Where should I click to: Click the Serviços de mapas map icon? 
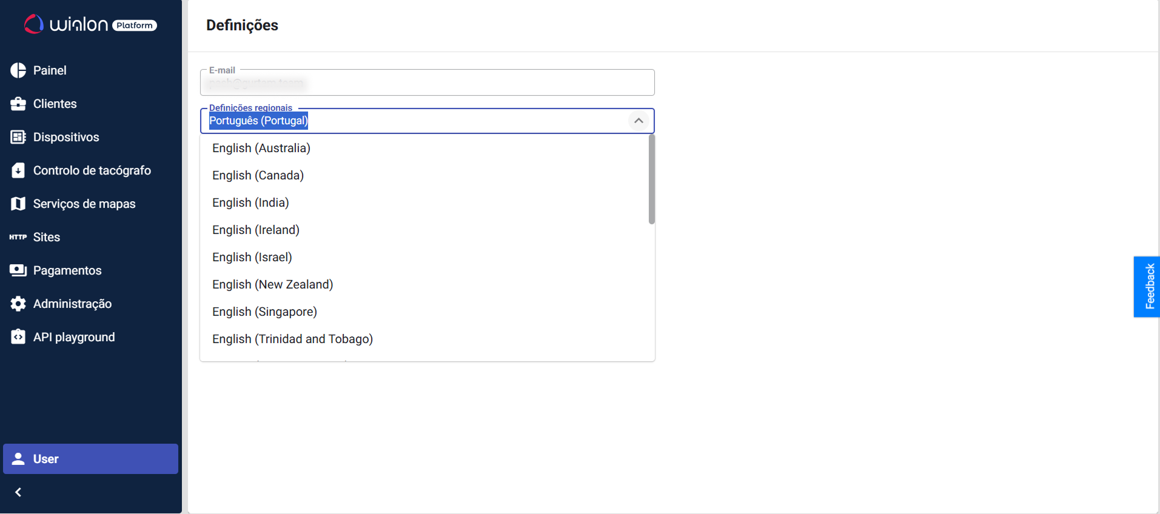pyautogui.click(x=18, y=204)
